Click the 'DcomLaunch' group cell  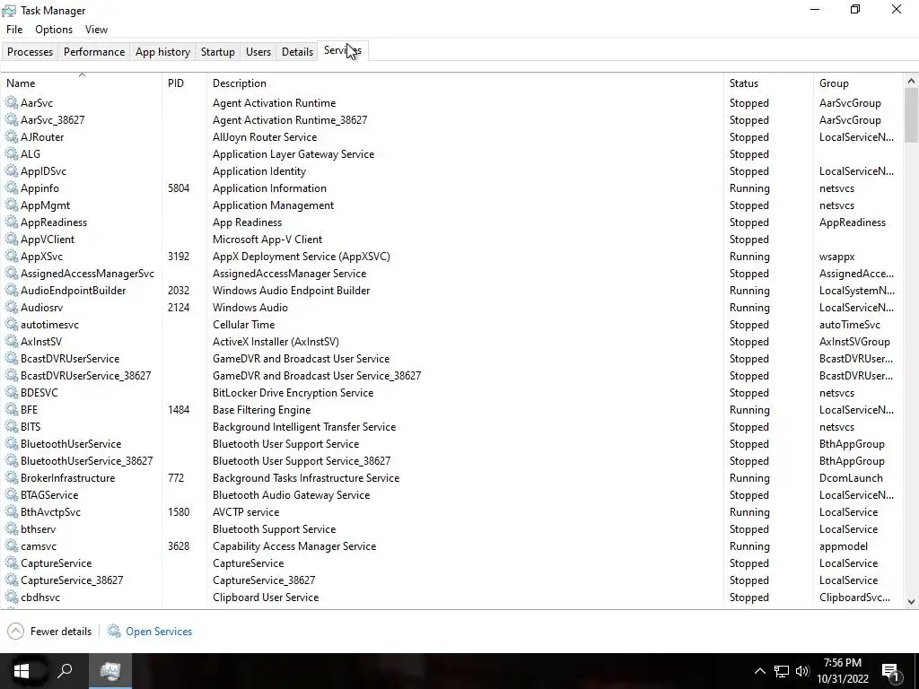851,478
